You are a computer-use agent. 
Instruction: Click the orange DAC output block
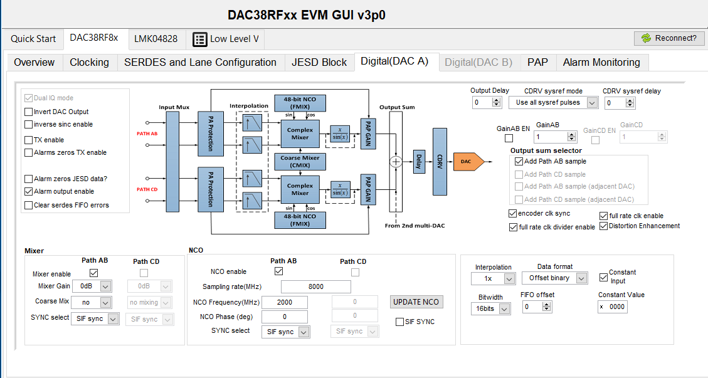[468, 161]
